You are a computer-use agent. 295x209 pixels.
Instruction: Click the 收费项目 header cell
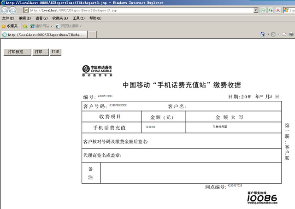[x=112, y=116]
